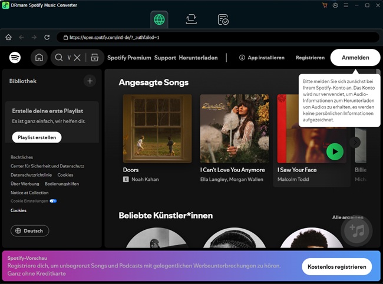The width and height of the screenshot is (383, 284).
Task: Open artists Ella Langley, Morgan Wallen
Action: point(232,179)
